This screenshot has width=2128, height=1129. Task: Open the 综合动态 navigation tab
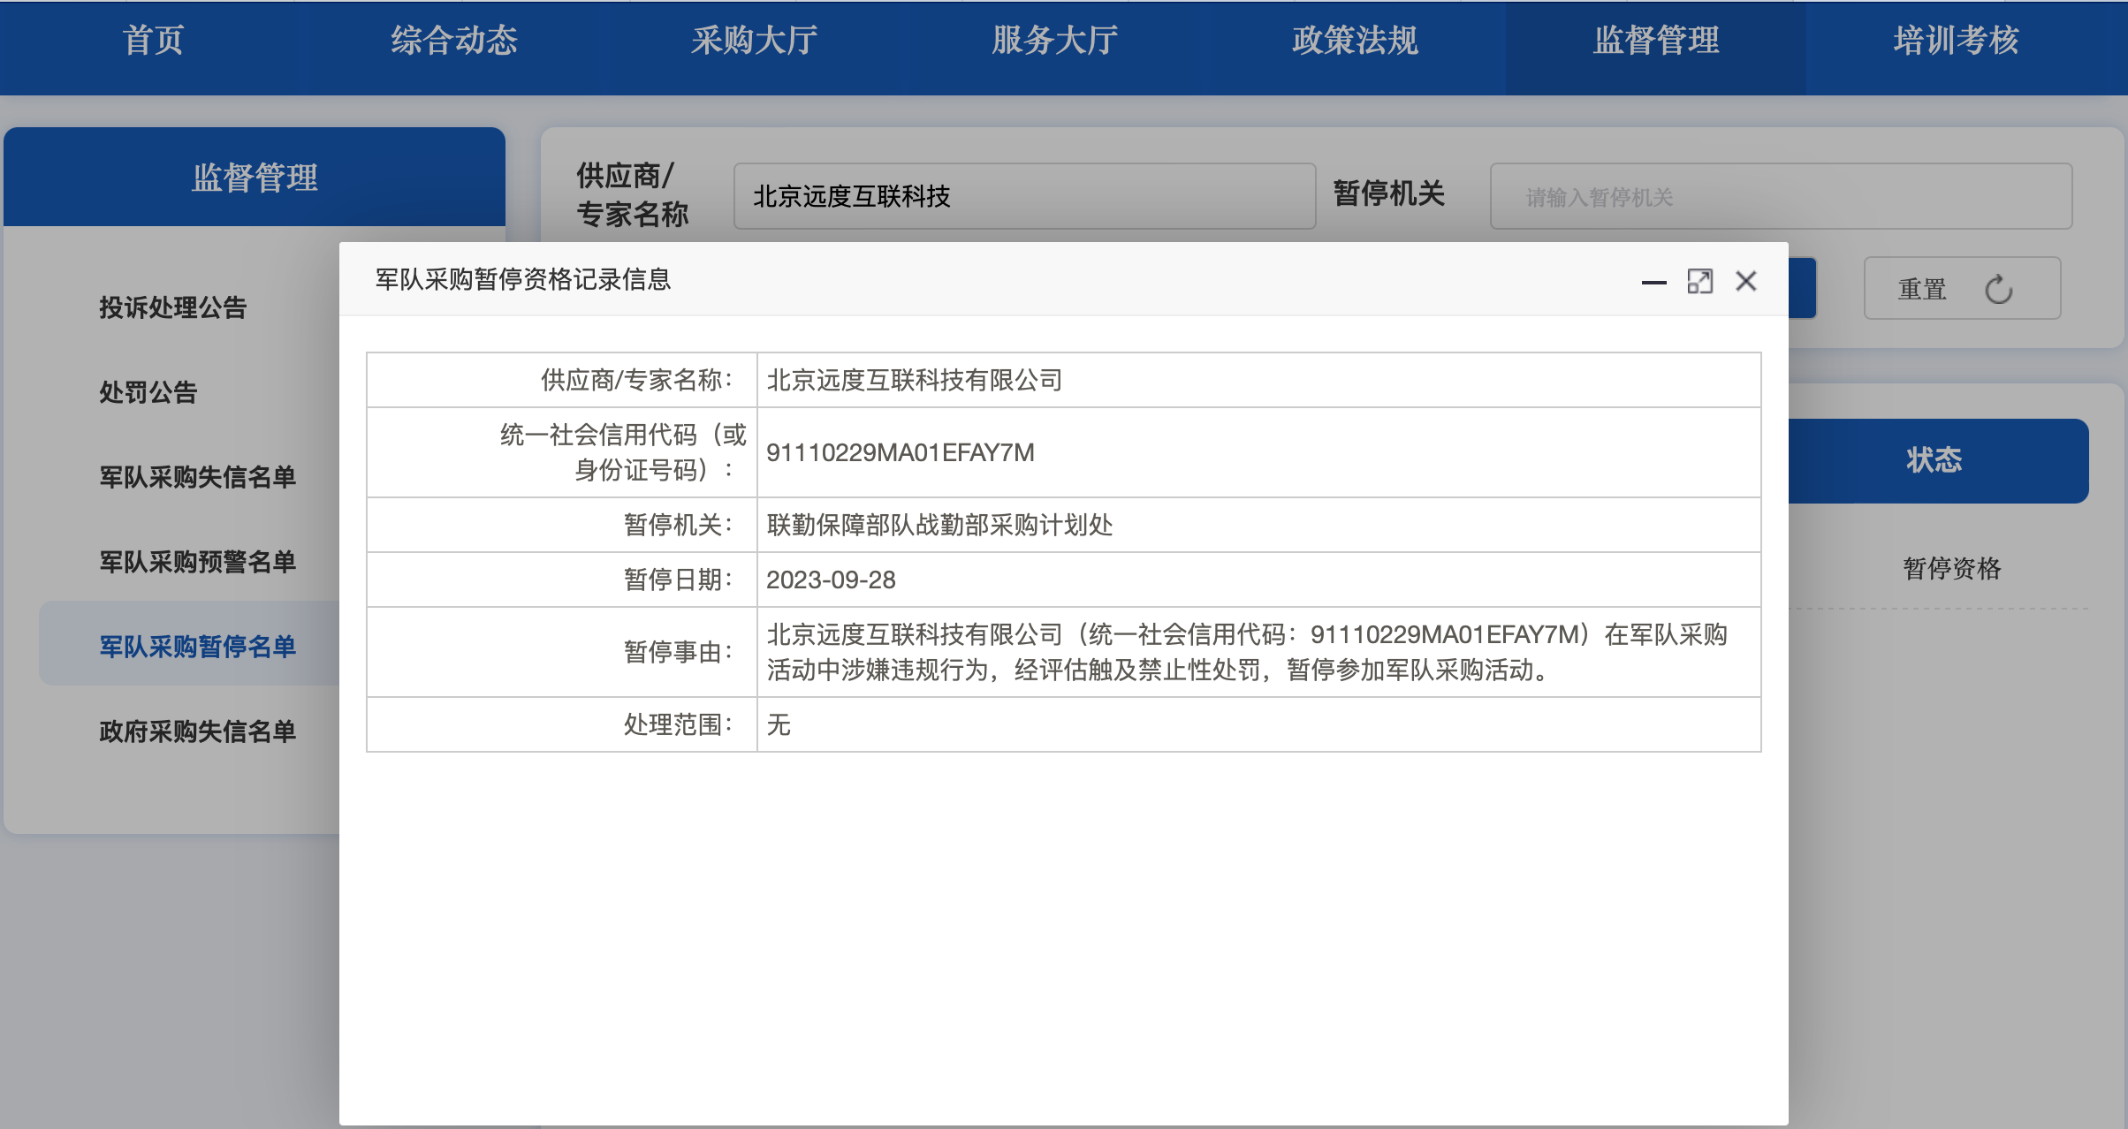[454, 41]
